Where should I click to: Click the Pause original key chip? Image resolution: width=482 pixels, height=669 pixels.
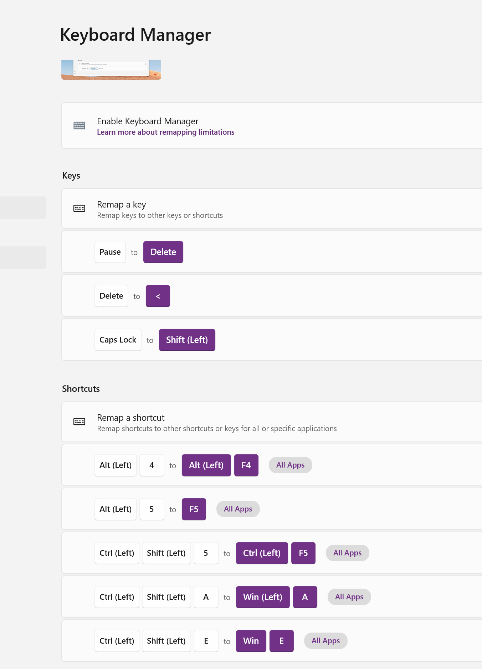click(x=110, y=252)
